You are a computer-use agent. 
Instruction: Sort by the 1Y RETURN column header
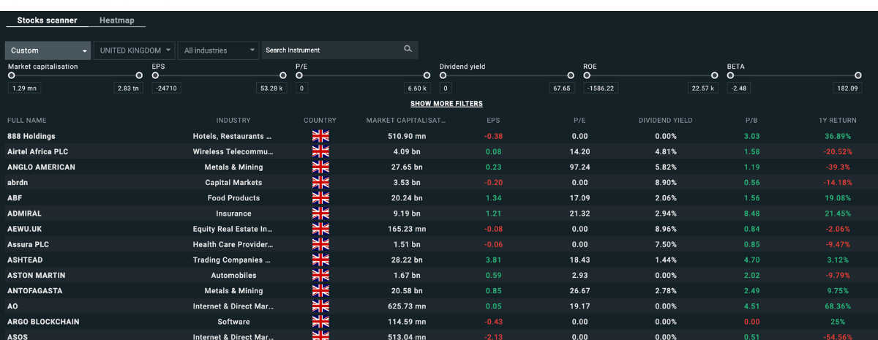coord(838,121)
